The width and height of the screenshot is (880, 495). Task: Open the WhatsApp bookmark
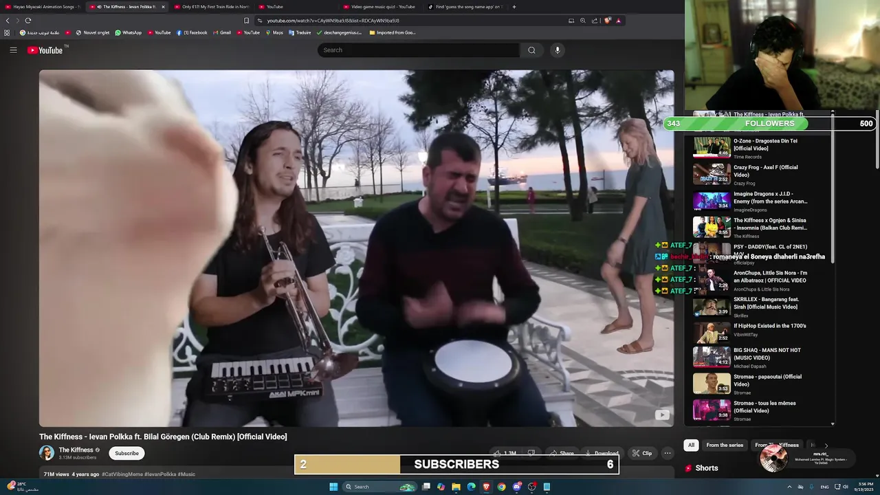[128, 32]
